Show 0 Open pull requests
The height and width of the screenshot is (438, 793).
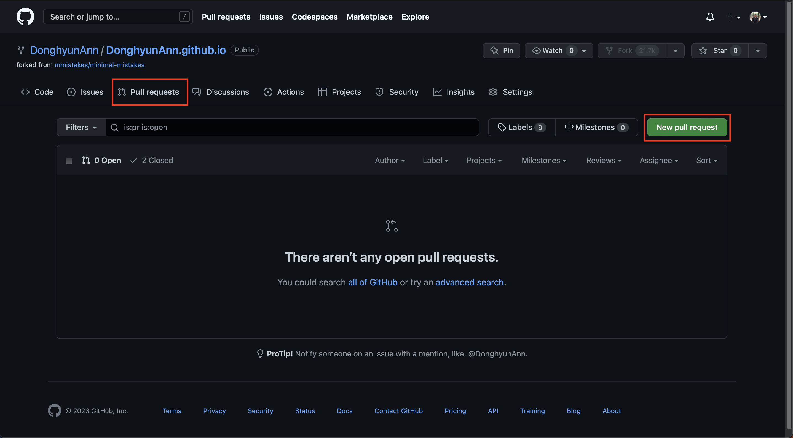101,160
